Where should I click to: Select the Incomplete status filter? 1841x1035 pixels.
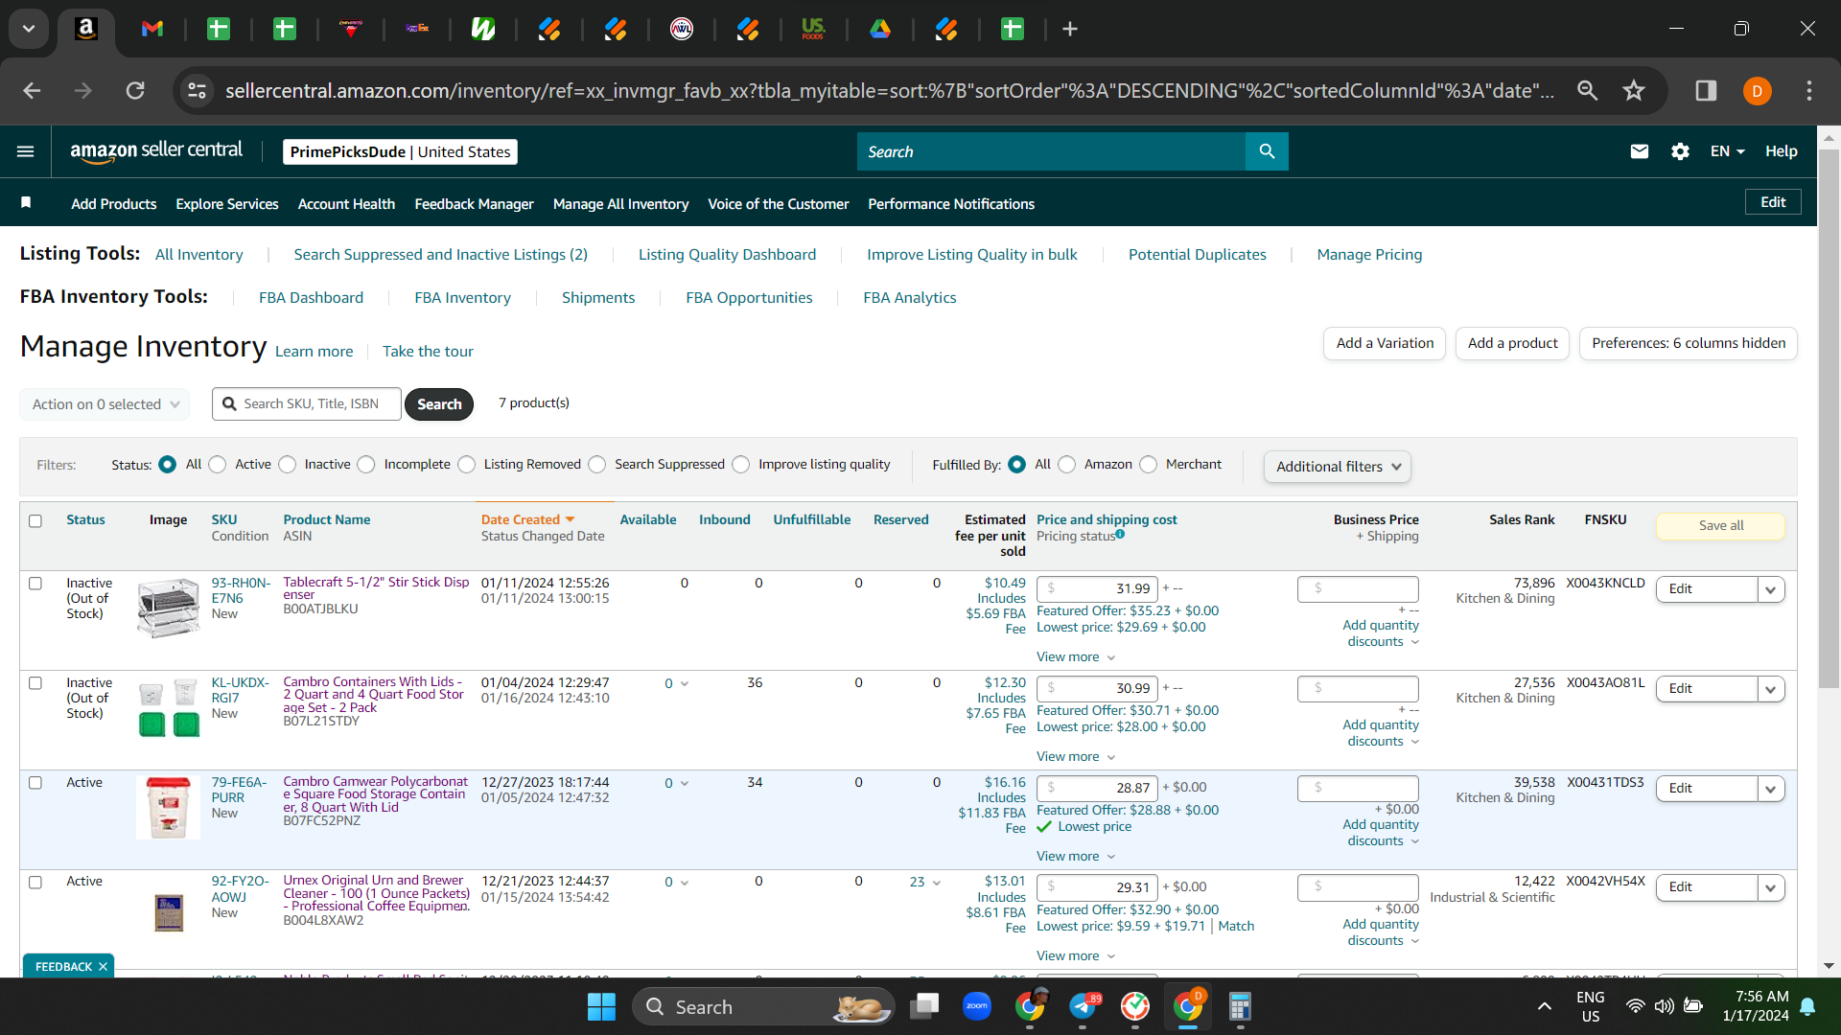coord(366,465)
